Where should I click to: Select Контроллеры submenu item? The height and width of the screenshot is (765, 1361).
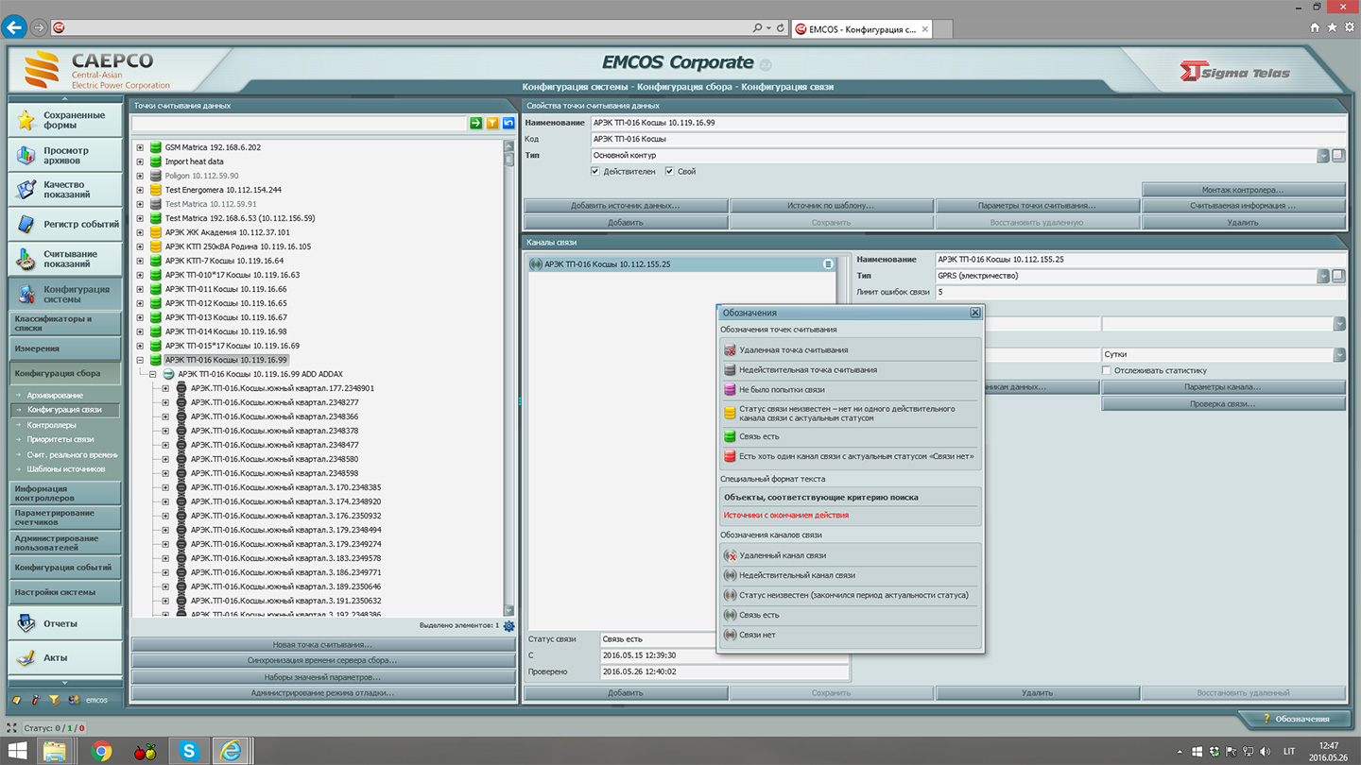pyautogui.click(x=52, y=425)
